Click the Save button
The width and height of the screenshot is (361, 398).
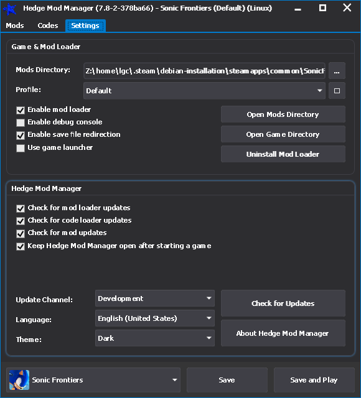(227, 380)
